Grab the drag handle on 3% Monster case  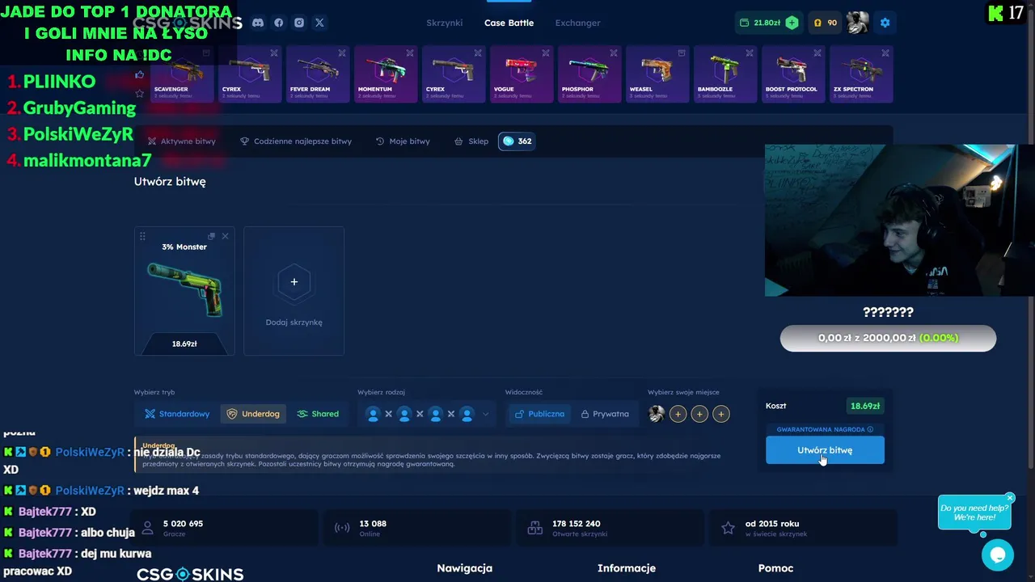point(142,236)
